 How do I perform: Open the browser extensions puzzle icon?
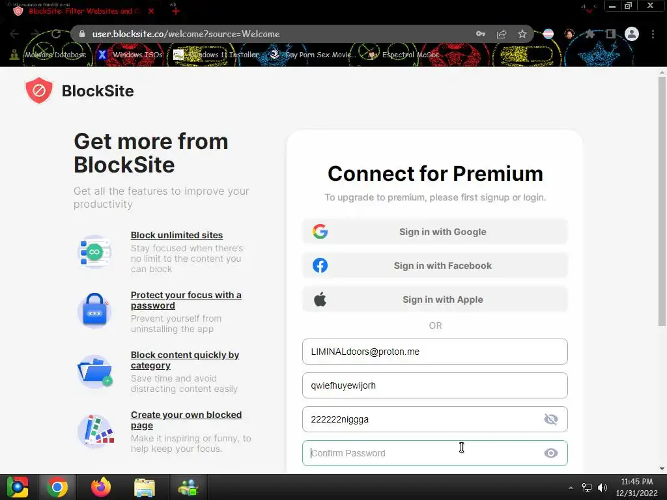(x=590, y=34)
